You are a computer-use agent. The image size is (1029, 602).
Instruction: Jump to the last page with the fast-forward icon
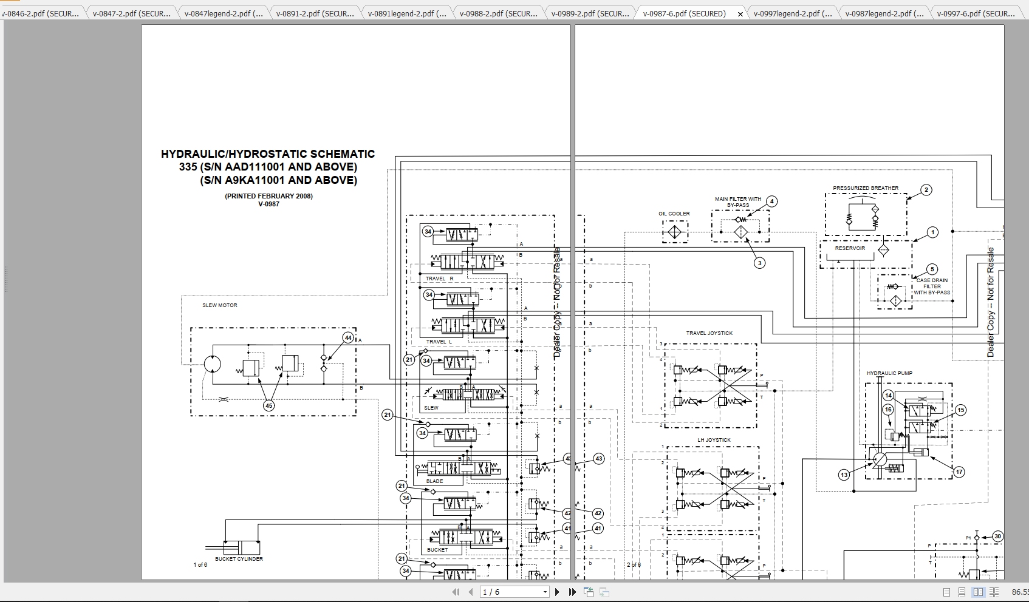click(x=572, y=592)
